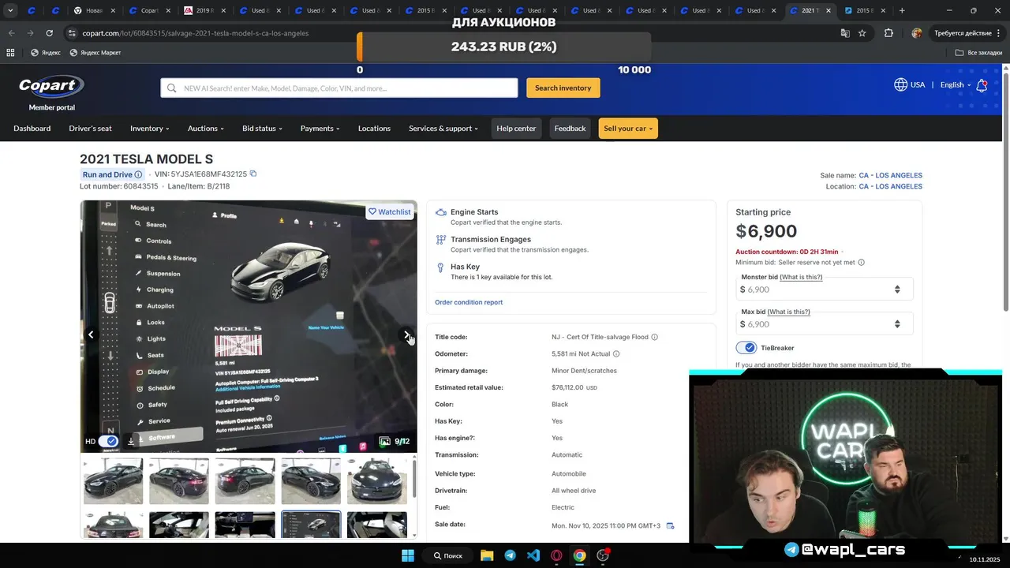Toggle the TieBreaker switch
This screenshot has width=1010, height=568.
point(746,348)
